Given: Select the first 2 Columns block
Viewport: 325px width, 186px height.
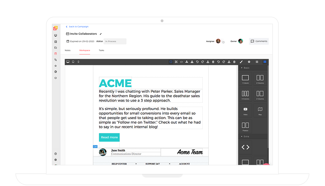Looking at the screenshot, I should coord(260,79).
